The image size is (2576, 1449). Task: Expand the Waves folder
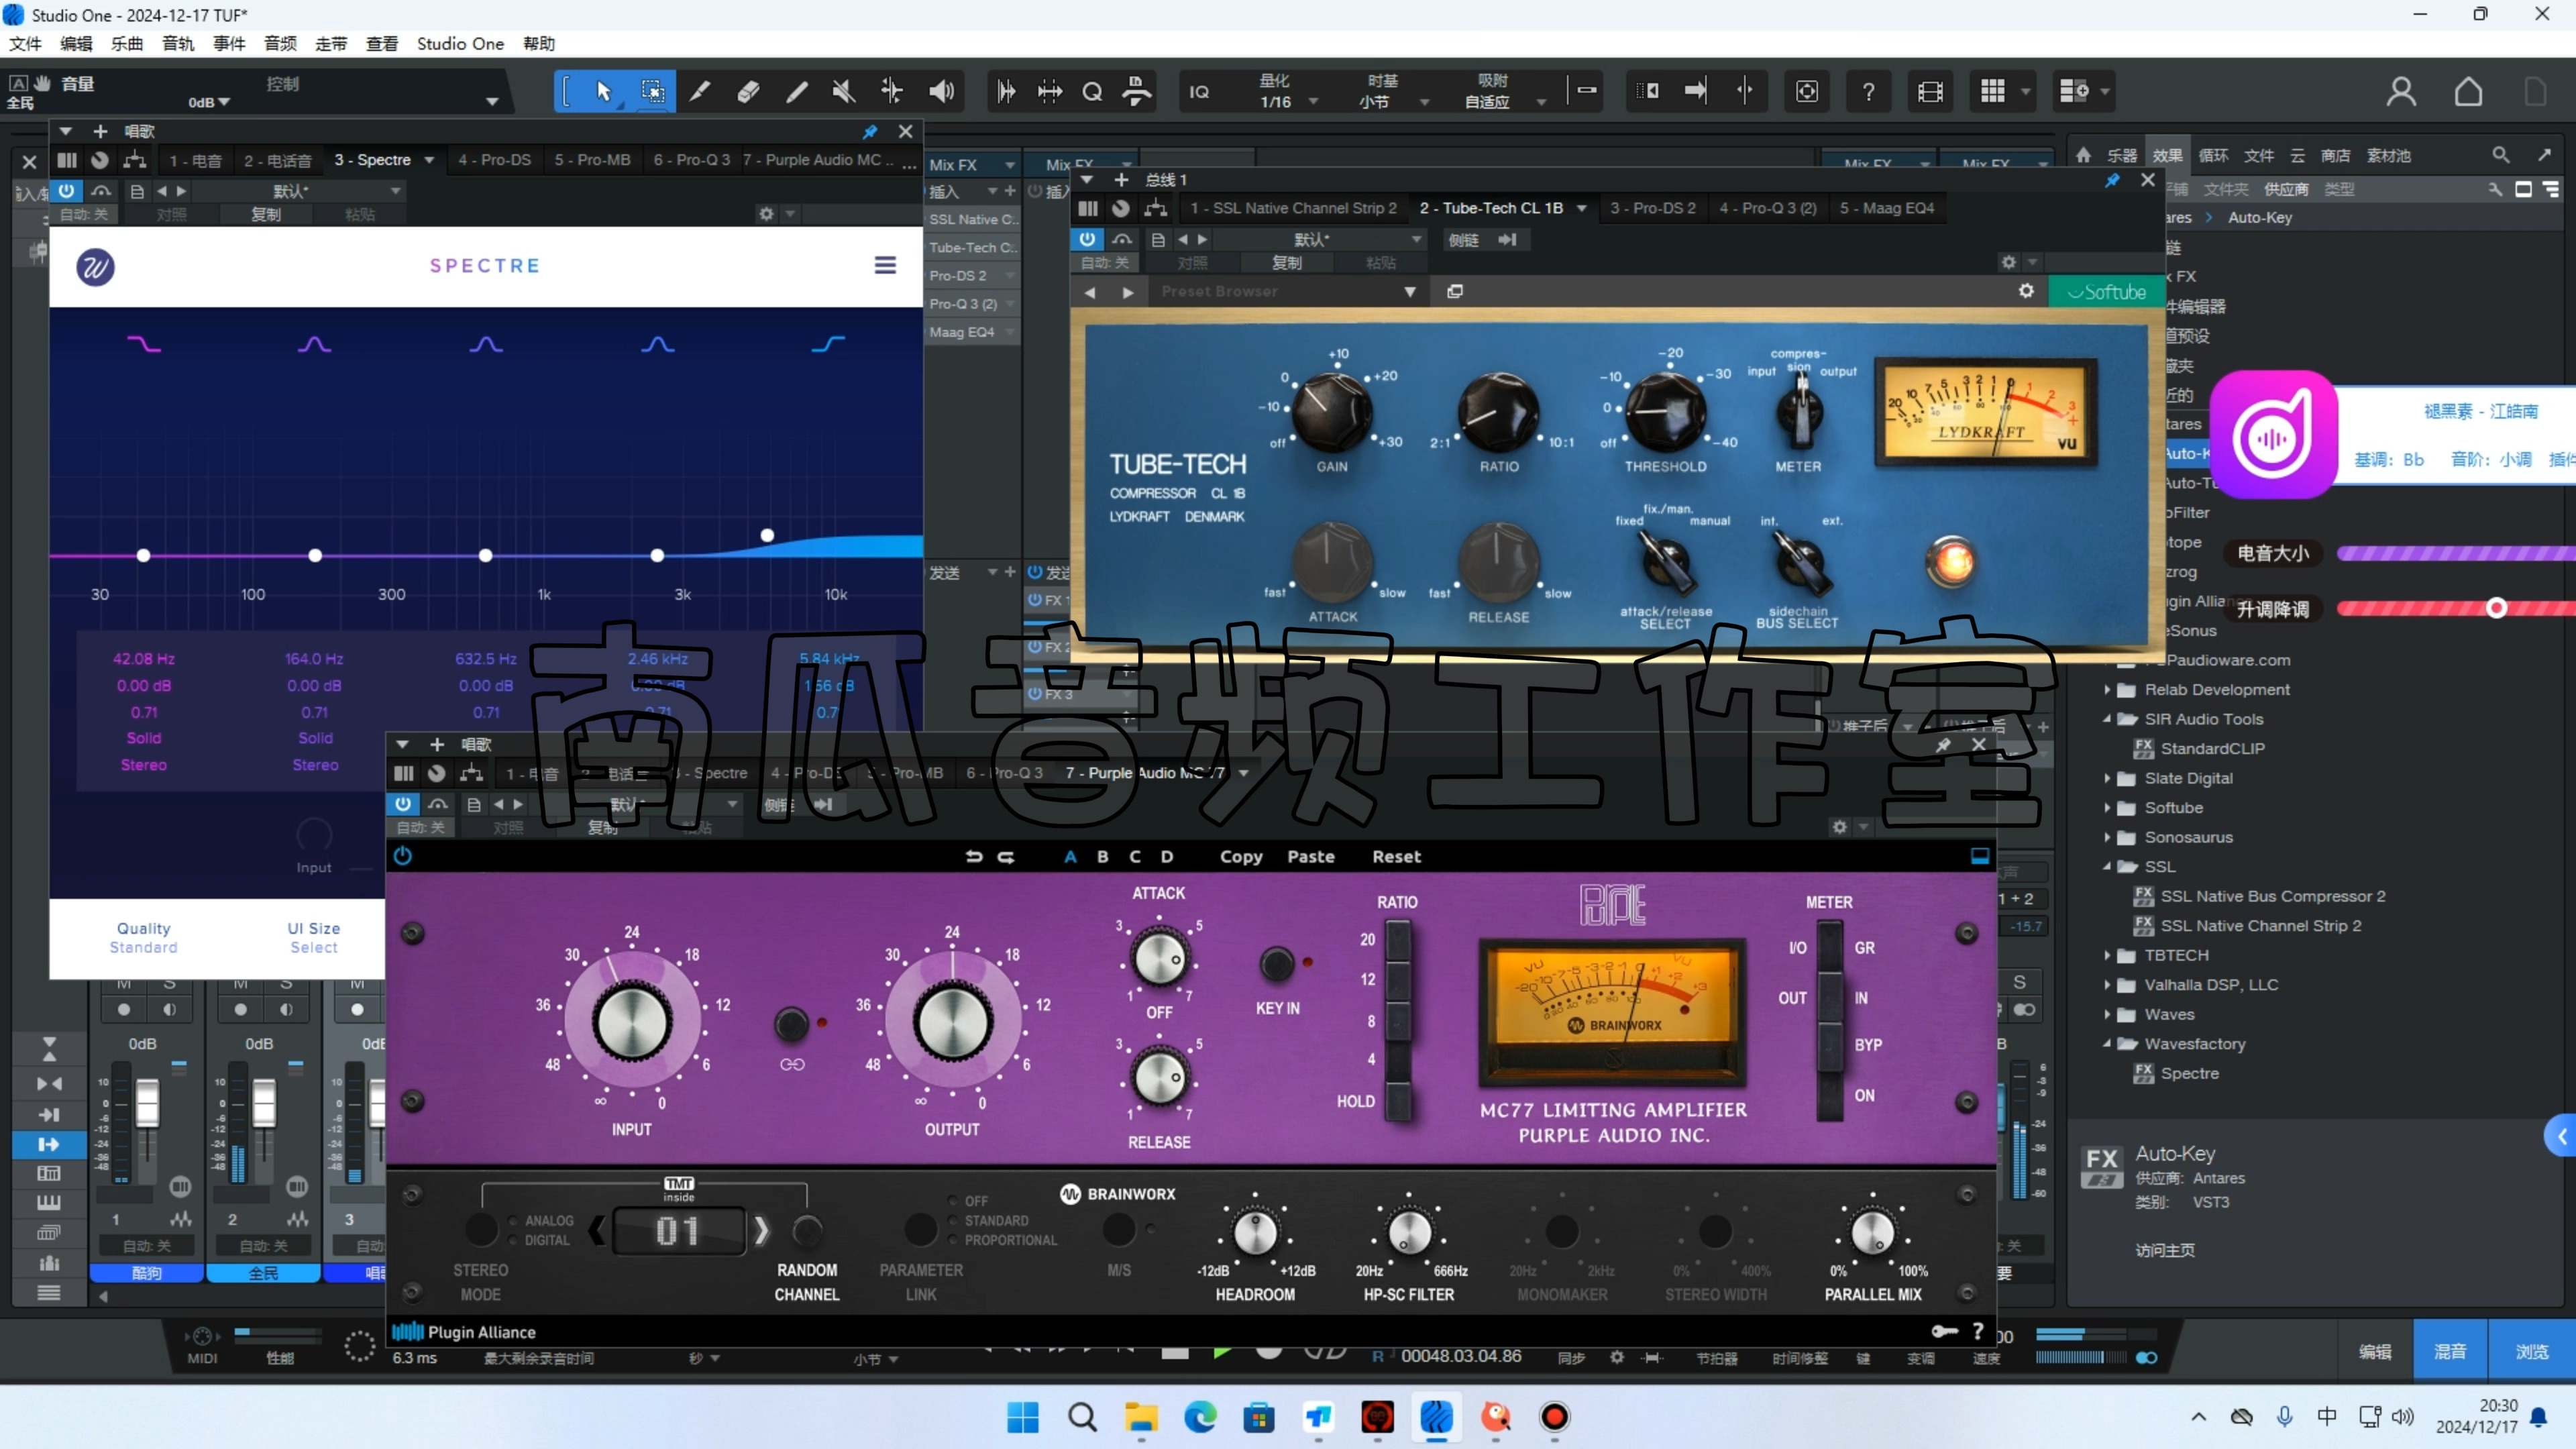(2106, 1014)
